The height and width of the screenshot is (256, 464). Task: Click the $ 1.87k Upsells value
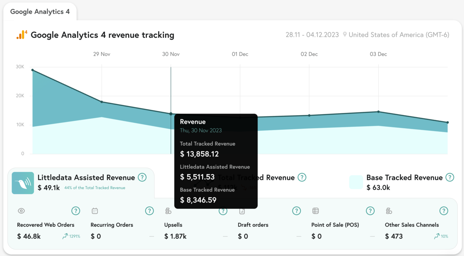click(176, 236)
